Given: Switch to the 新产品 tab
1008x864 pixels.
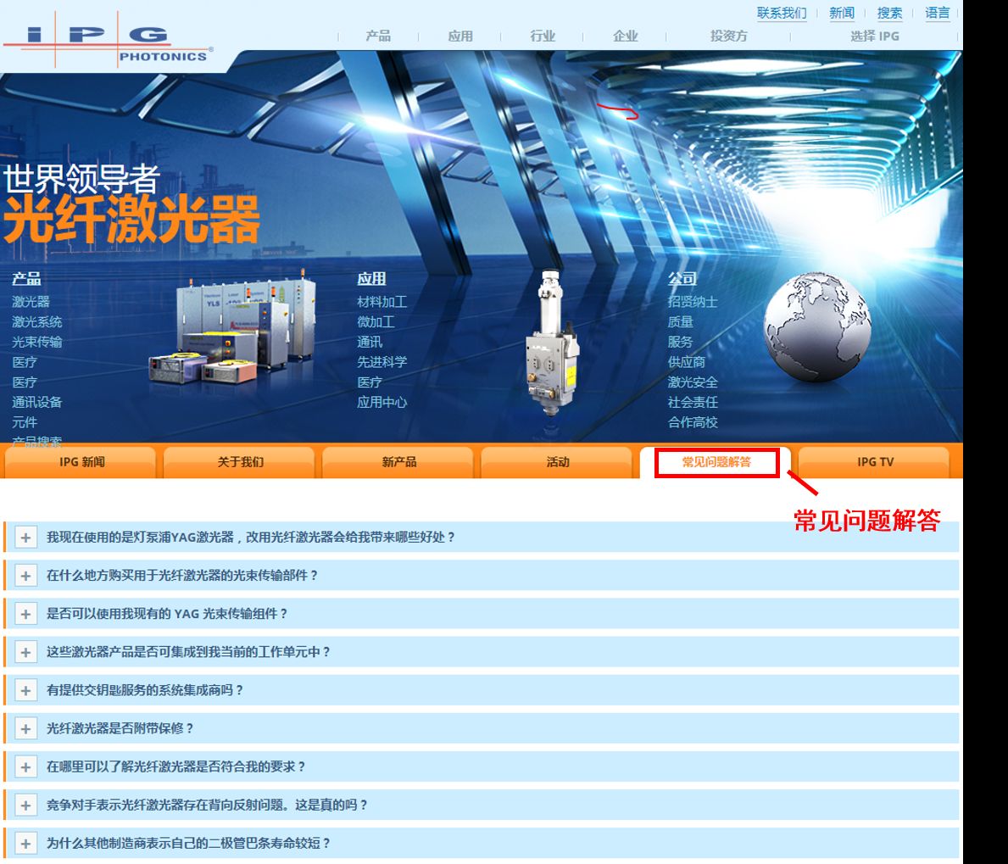Looking at the screenshot, I should click(x=398, y=462).
